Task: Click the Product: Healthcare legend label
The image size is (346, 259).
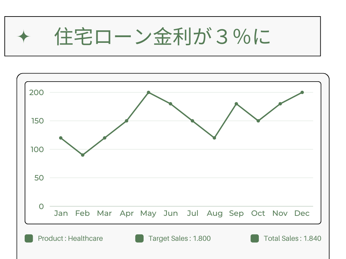Action: click(x=70, y=238)
